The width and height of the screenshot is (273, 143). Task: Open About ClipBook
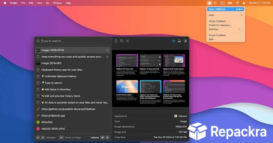click(x=217, y=21)
